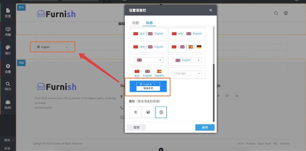Open the 内容 (Content) sidebar panel
The height and width of the screenshot is (151, 306).
pos(8,32)
